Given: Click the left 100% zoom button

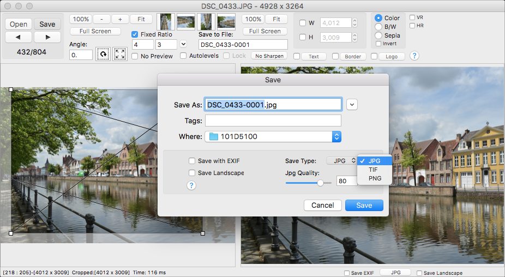Looking at the screenshot, I should point(81,19).
